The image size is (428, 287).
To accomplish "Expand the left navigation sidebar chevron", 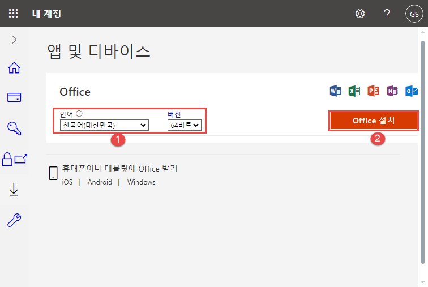I will pyautogui.click(x=14, y=40).
